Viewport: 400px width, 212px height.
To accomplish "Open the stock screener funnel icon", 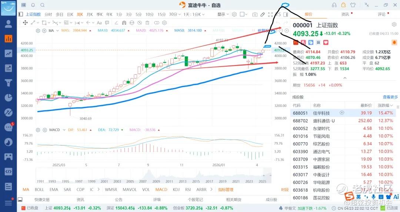I will [x=9, y=83].
